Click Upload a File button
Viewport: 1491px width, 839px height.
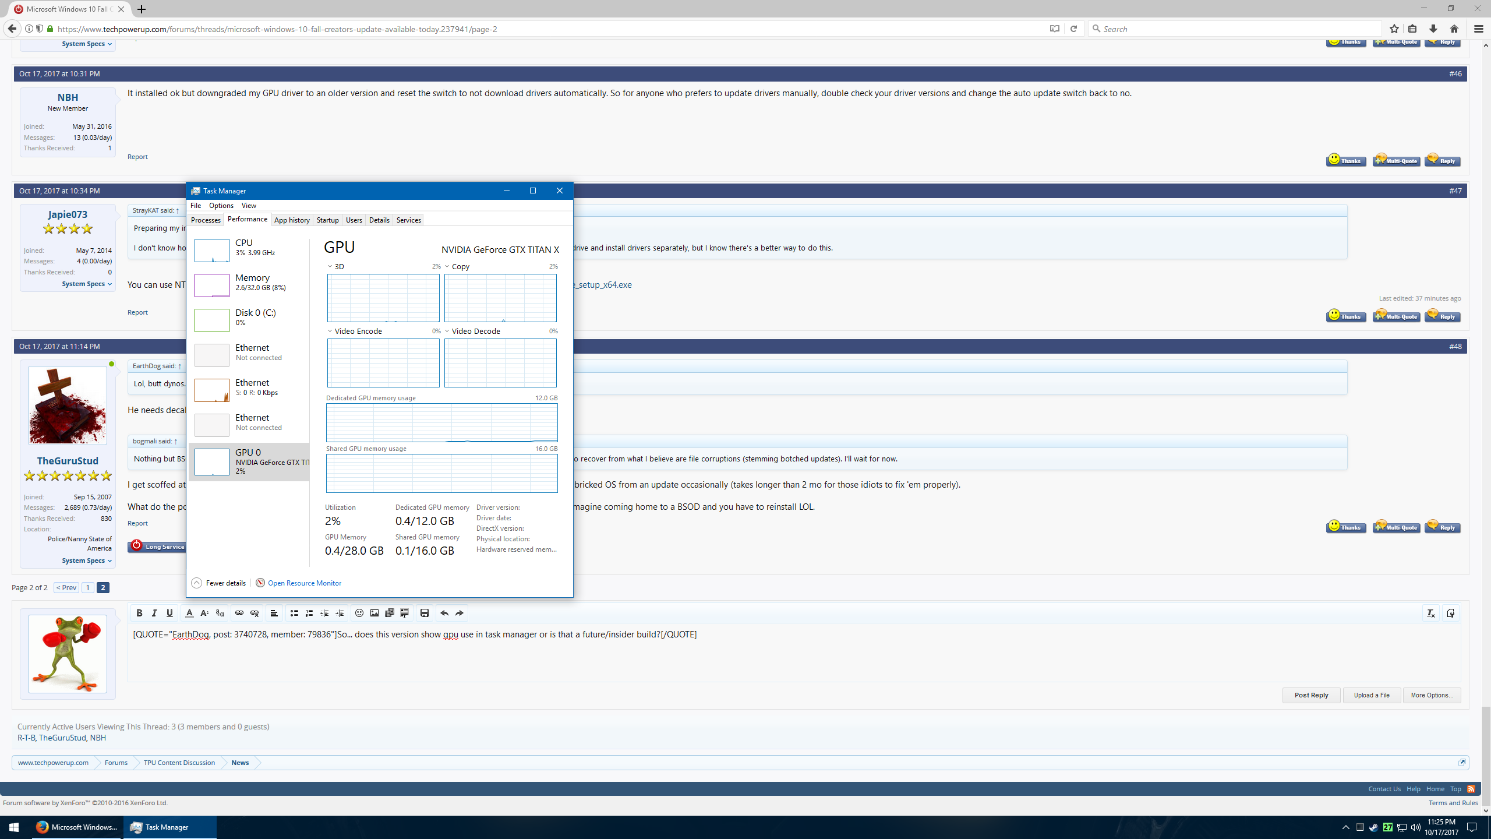click(1372, 695)
